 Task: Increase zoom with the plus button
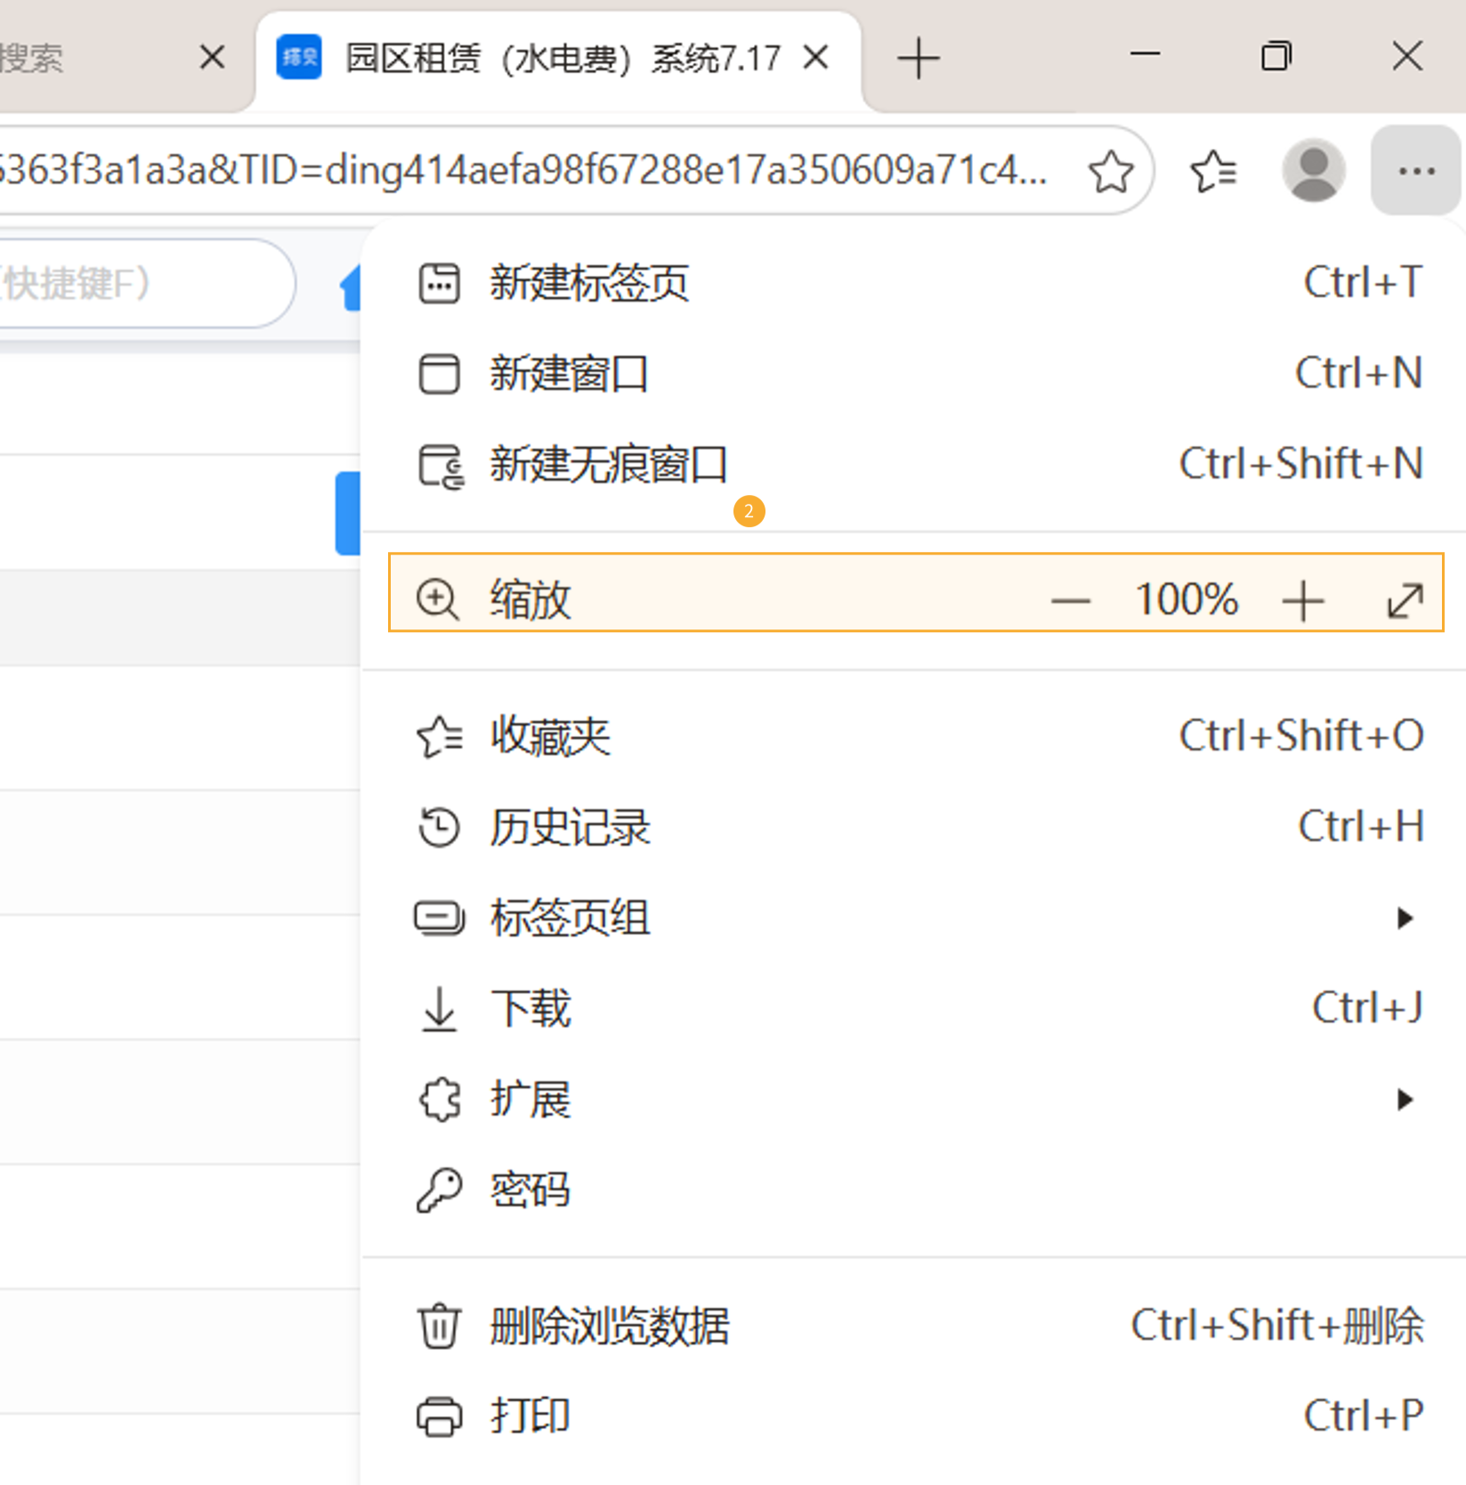point(1303,601)
